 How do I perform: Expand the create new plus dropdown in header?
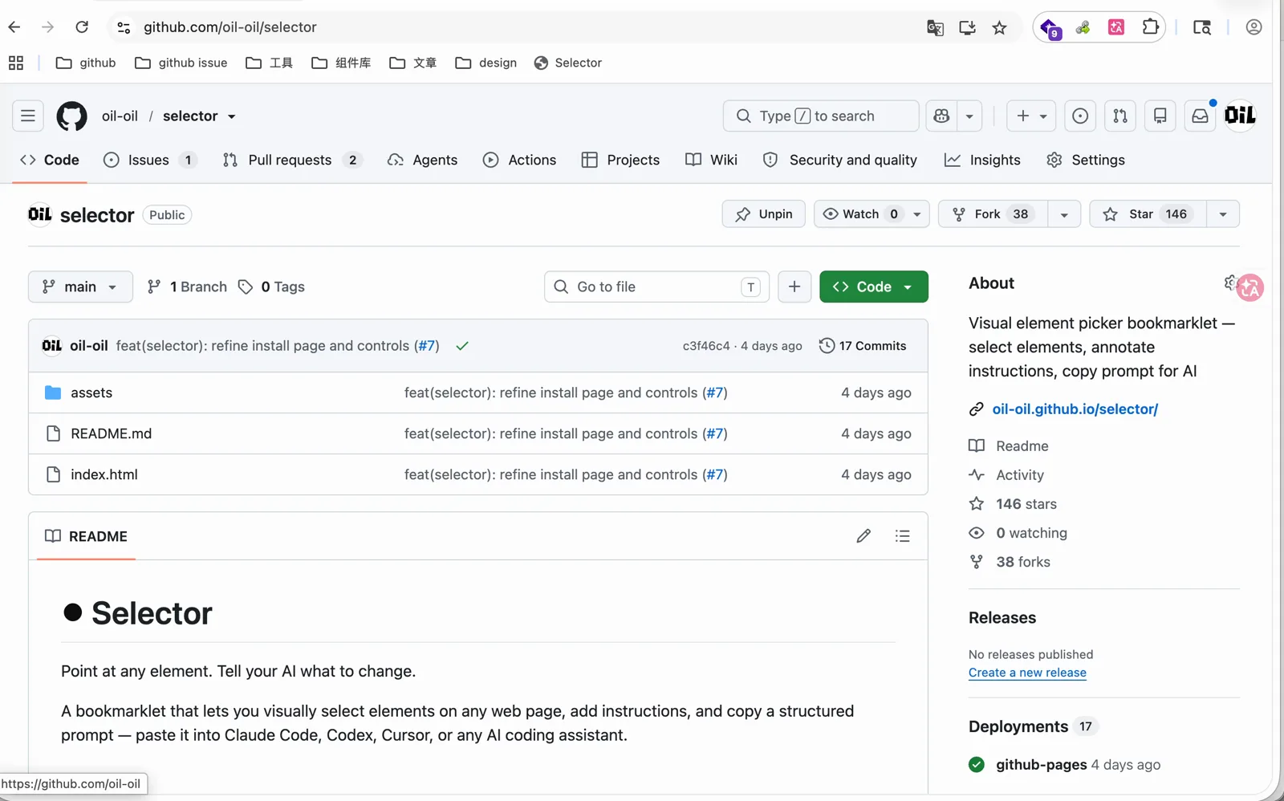(1031, 116)
